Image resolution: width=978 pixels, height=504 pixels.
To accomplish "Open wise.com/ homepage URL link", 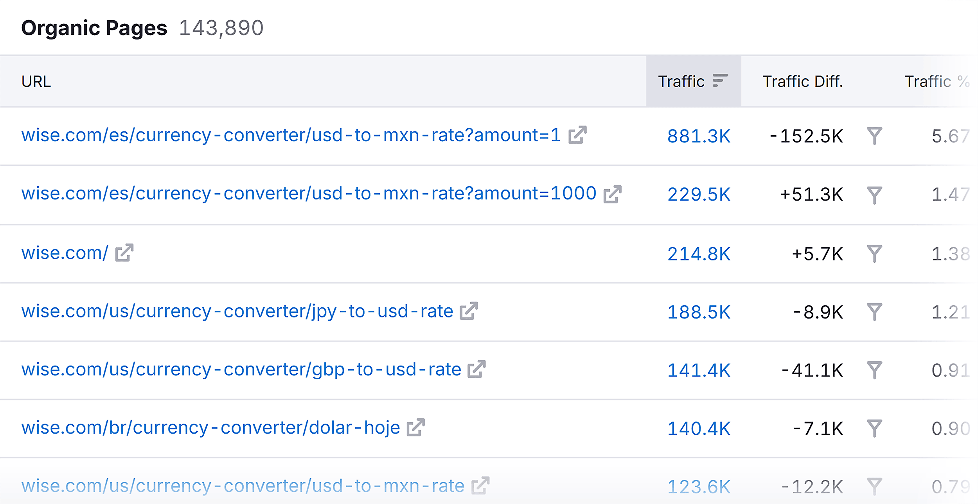I will [65, 253].
